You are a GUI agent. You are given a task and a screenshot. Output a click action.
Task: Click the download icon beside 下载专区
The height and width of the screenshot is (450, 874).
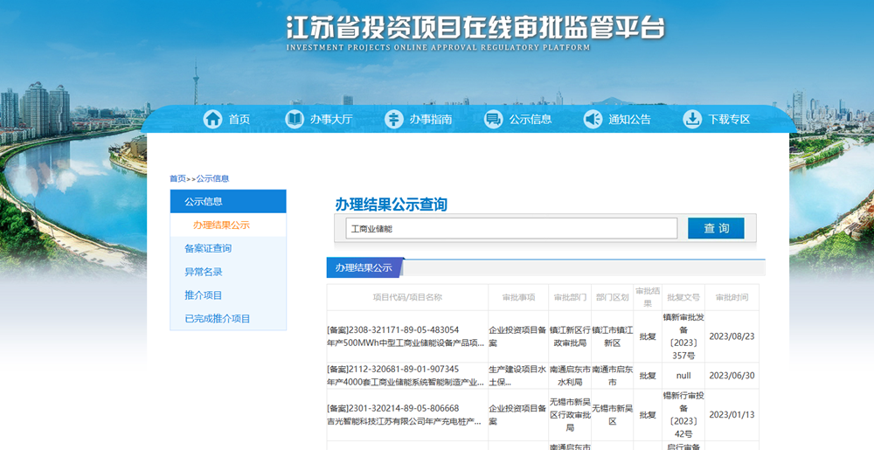(692, 120)
